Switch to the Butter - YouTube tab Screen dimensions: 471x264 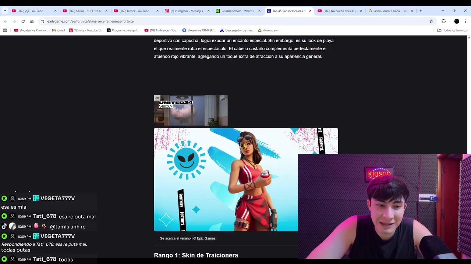(134, 11)
